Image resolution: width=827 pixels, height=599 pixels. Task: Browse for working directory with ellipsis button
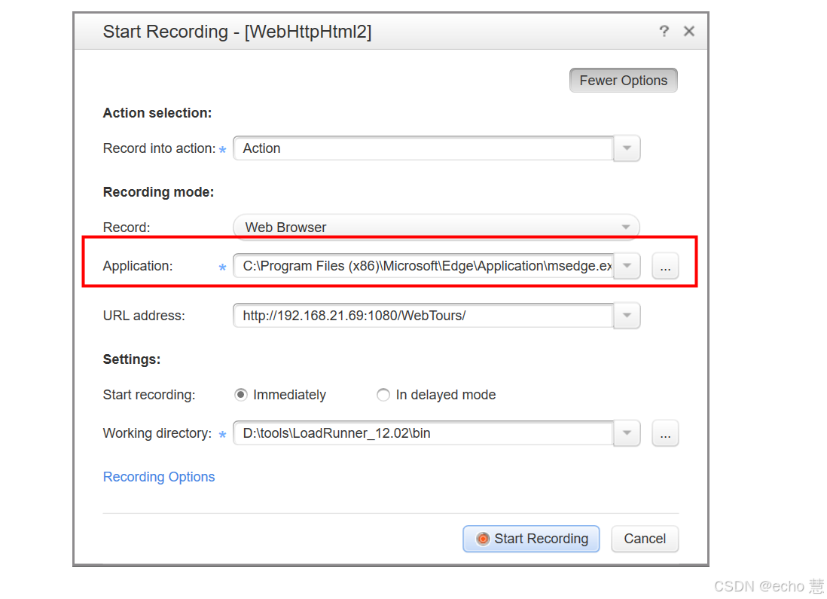click(x=665, y=433)
